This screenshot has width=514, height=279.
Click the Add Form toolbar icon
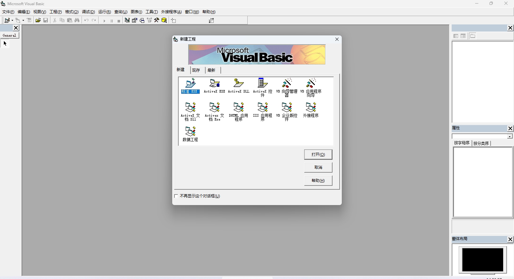click(18, 20)
